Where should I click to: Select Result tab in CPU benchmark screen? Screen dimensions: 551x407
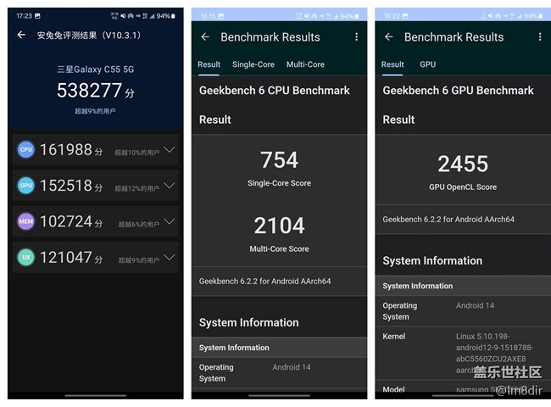tap(209, 64)
